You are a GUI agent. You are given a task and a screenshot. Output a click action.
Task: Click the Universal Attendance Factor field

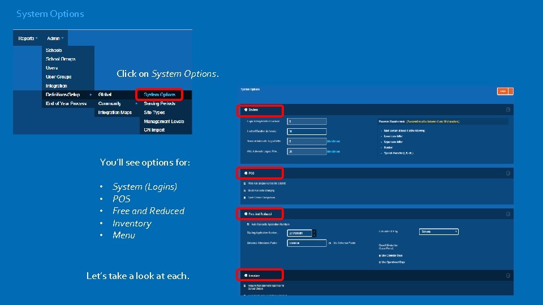coord(307,243)
